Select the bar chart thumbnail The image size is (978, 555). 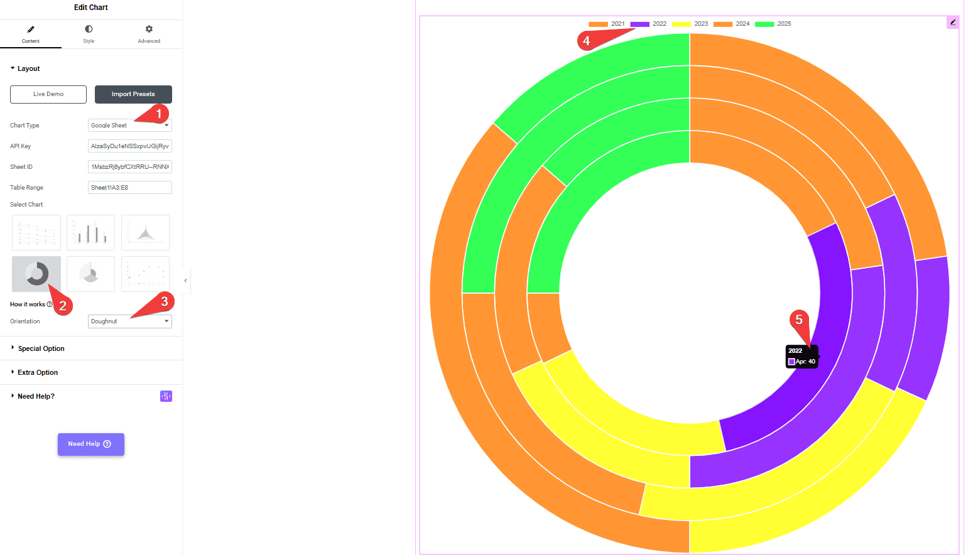click(90, 232)
